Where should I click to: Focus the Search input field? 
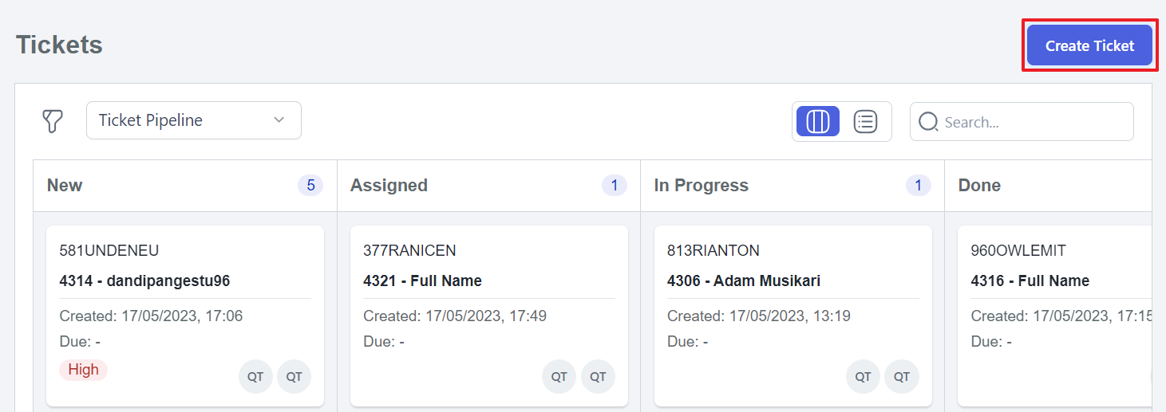[x=1022, y=122]
